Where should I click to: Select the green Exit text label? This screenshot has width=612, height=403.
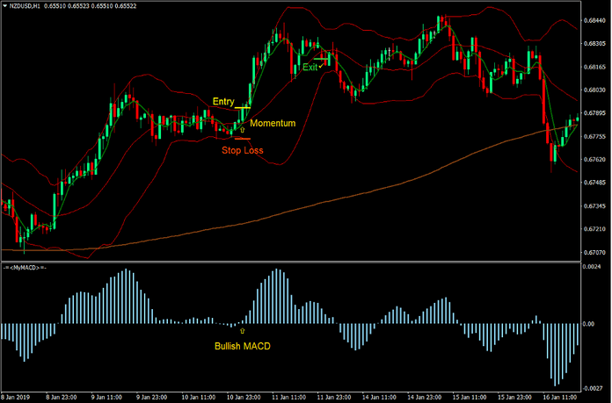pos(310,68)
